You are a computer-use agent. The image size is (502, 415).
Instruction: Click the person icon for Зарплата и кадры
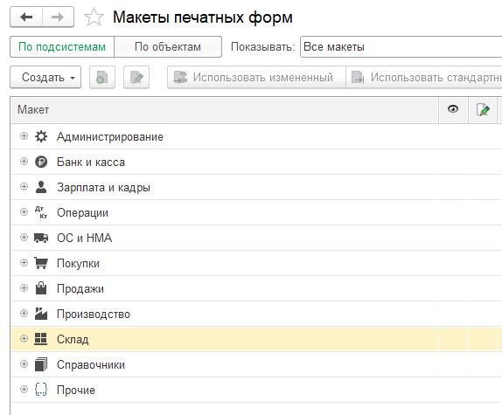41,187
